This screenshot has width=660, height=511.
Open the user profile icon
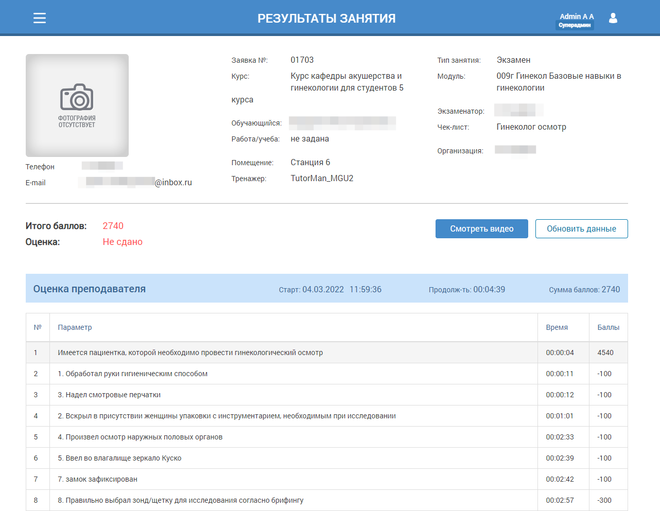pos(613,18)
